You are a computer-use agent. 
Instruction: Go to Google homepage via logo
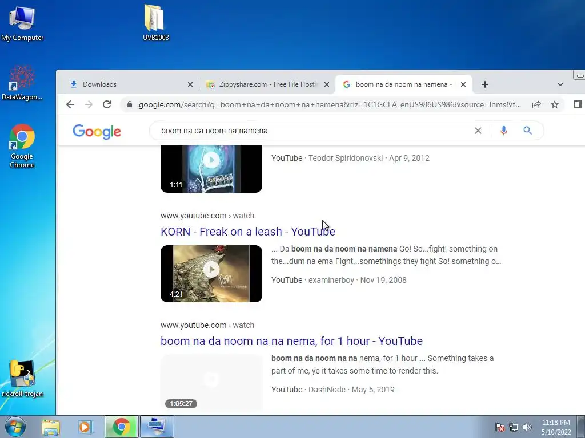[x=97, y=132]
